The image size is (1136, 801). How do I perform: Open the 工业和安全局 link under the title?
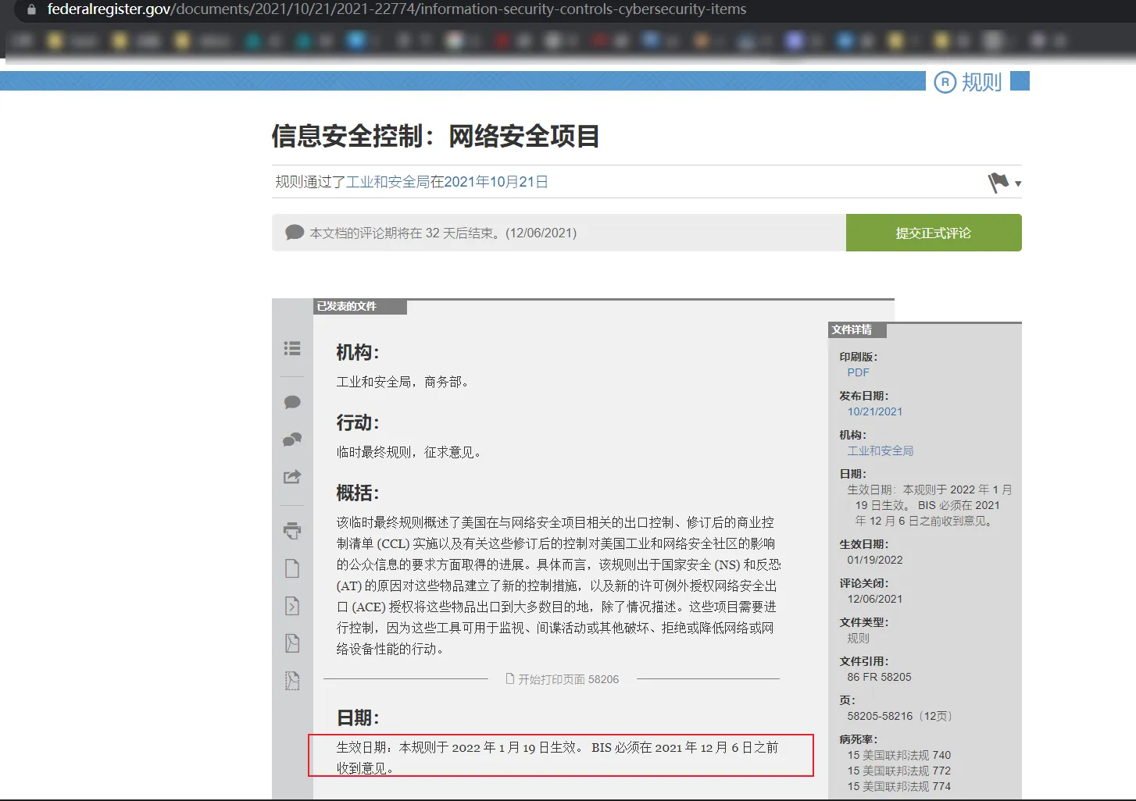[388, 182]
